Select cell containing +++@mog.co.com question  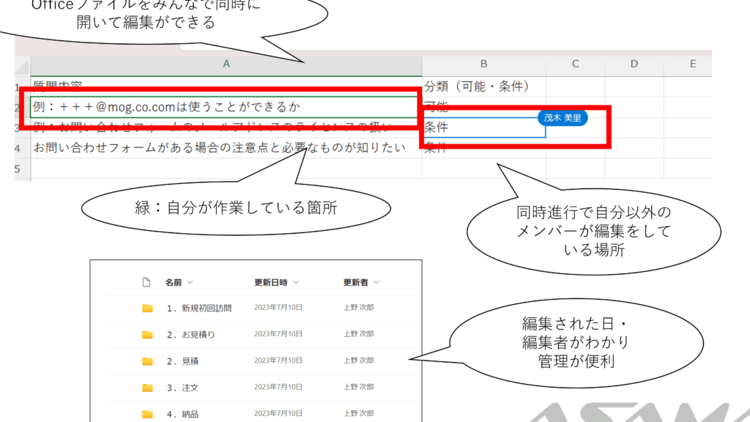tap(220, 107)
